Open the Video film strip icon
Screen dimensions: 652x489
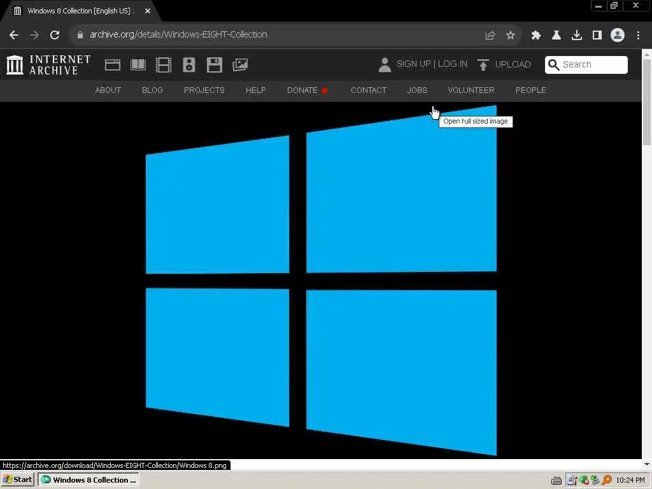click(164, 65)
